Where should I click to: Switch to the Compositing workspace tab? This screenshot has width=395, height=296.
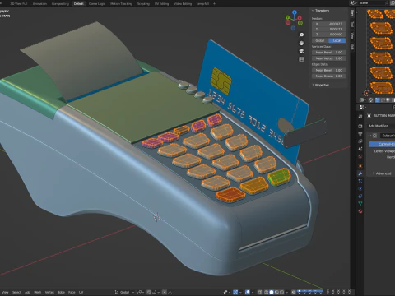(60, 3)
